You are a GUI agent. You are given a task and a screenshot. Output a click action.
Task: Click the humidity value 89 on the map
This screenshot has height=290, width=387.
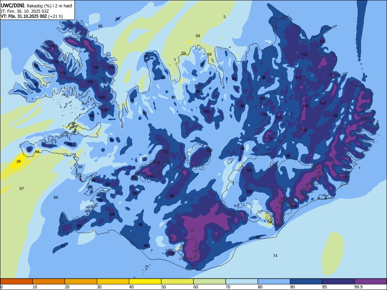[x=56, y=197]
